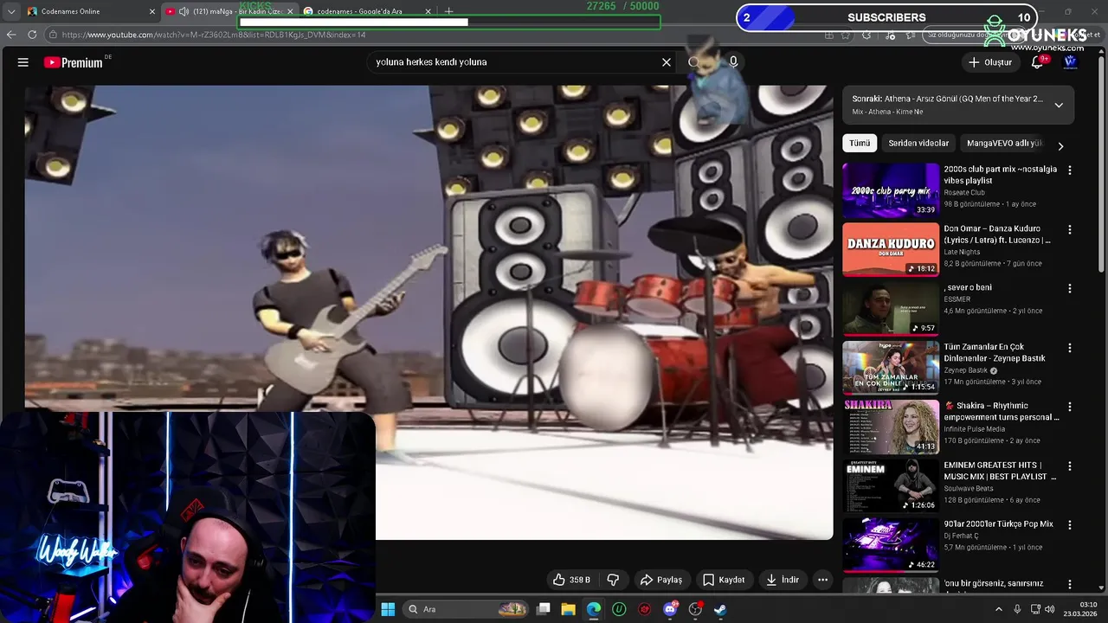Click the browser address bar URL
This screenshot has height=623, width=1108.
(x=214, y=35)
